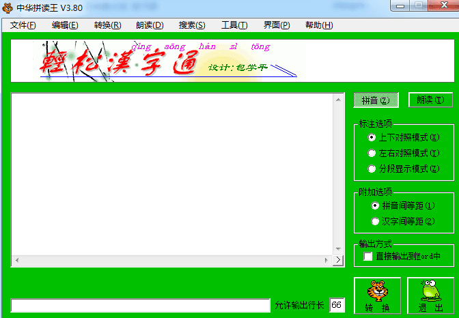Select 上下对照模式(X) radio option
Image resolution: width=459 pixels, height=318 pixels.
404,137
